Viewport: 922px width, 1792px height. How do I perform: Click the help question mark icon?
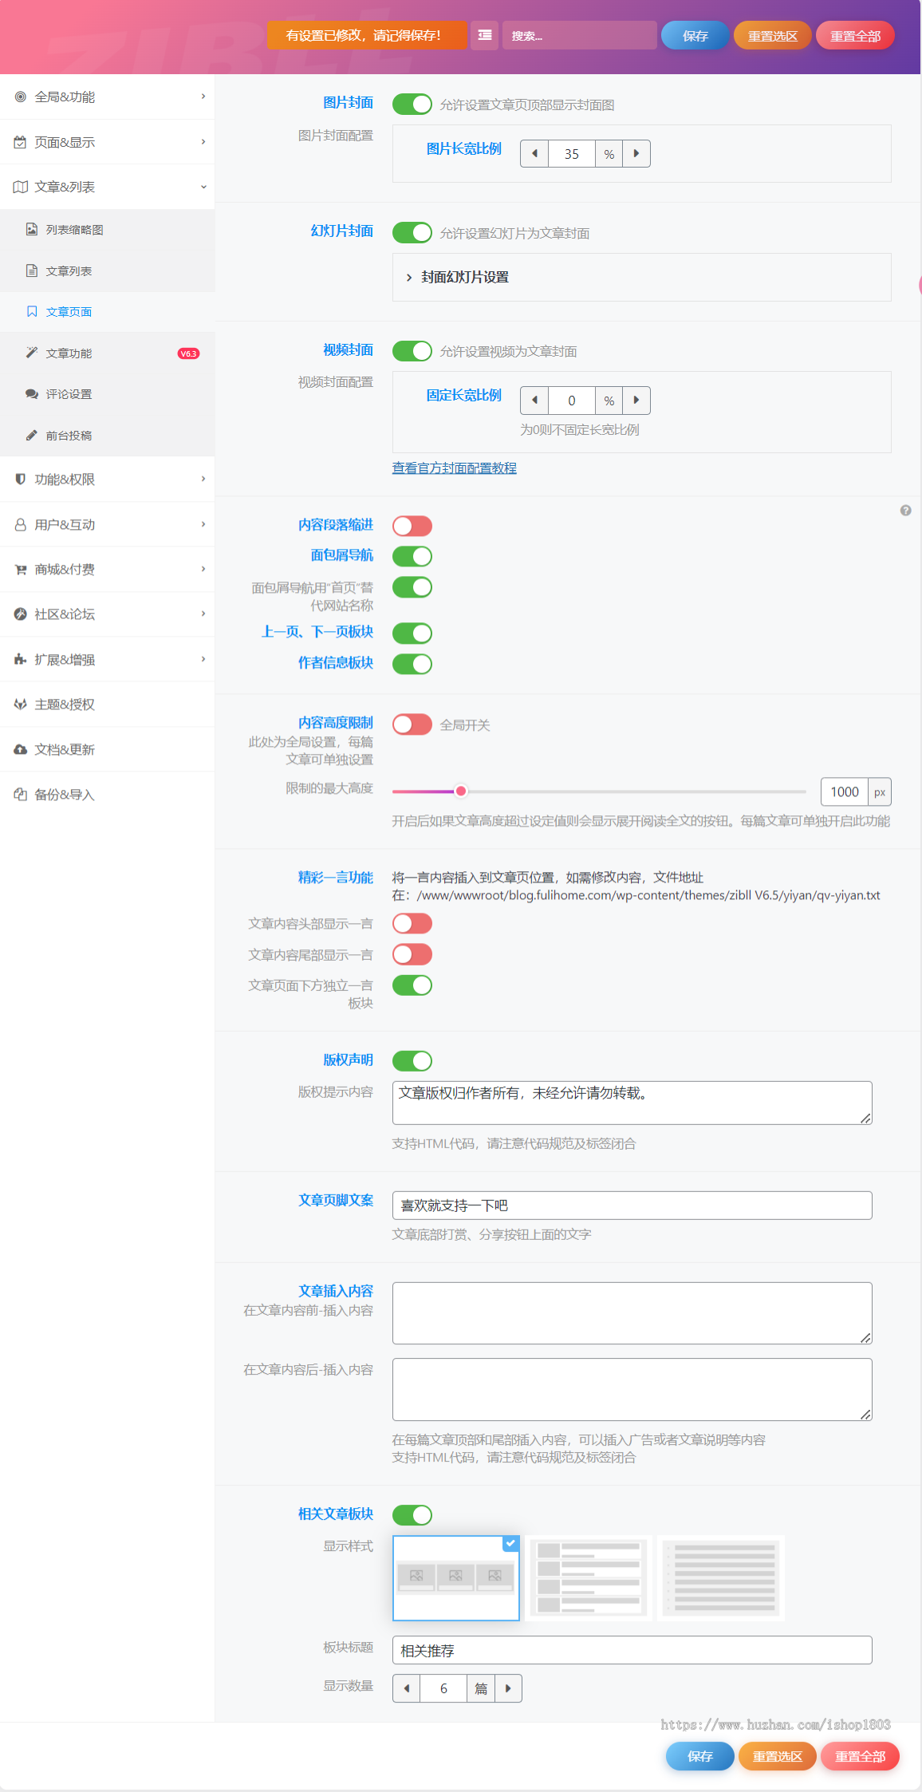[x=906, y=511]
